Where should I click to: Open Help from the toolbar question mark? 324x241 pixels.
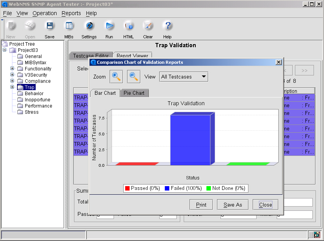pos(167,26)
